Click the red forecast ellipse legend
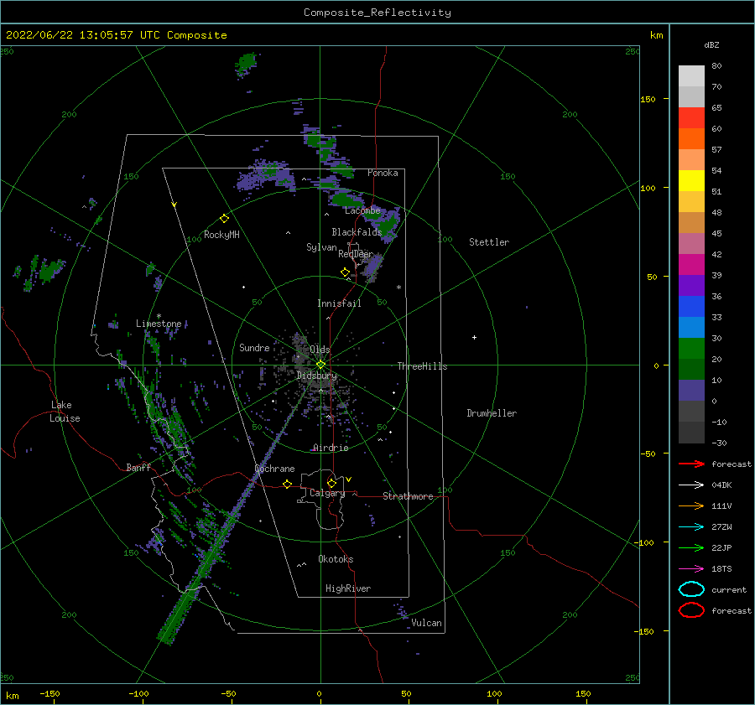755x705 pixels. click(691, 610)
